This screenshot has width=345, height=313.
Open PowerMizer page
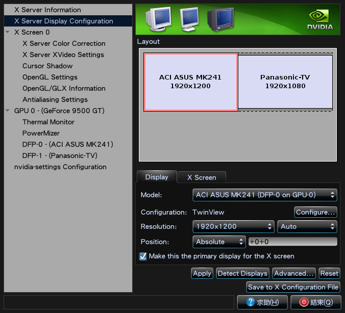click(x=68, y=133)
